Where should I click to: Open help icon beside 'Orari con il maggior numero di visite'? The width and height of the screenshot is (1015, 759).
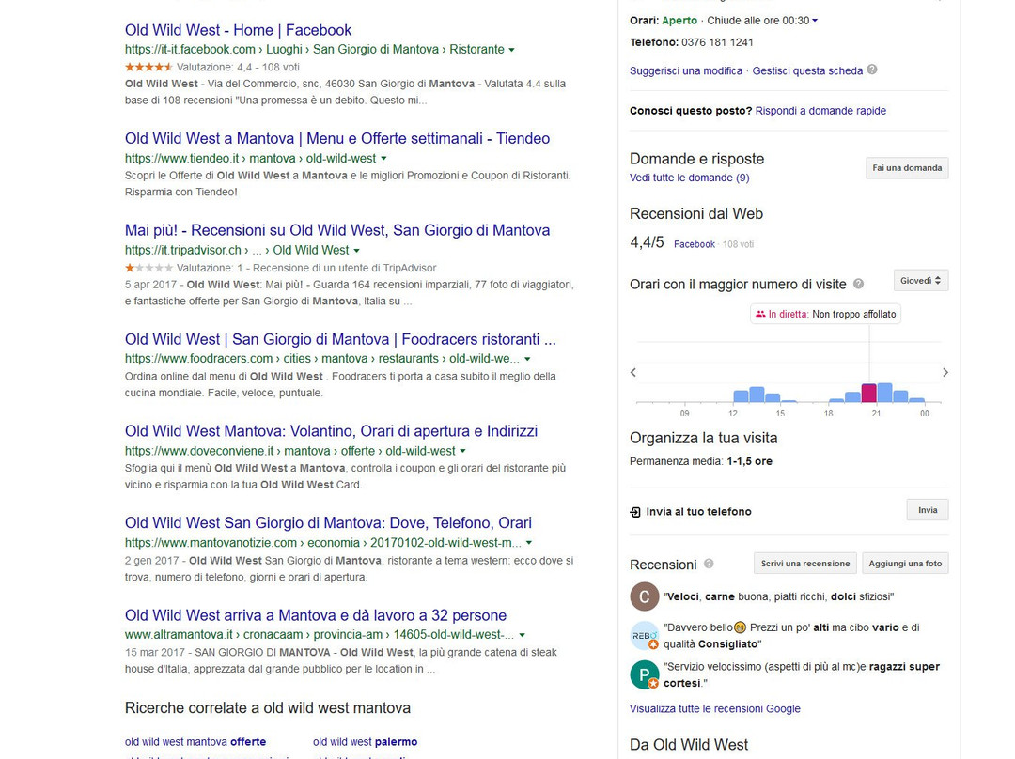pyautogui.click(x=858, y=284)
